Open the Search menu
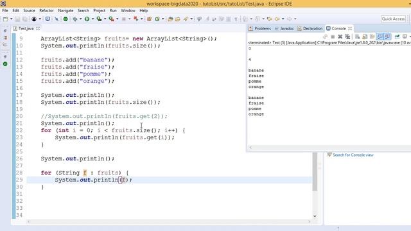Viewport: 411px width, 231px height. coord(83,10)
